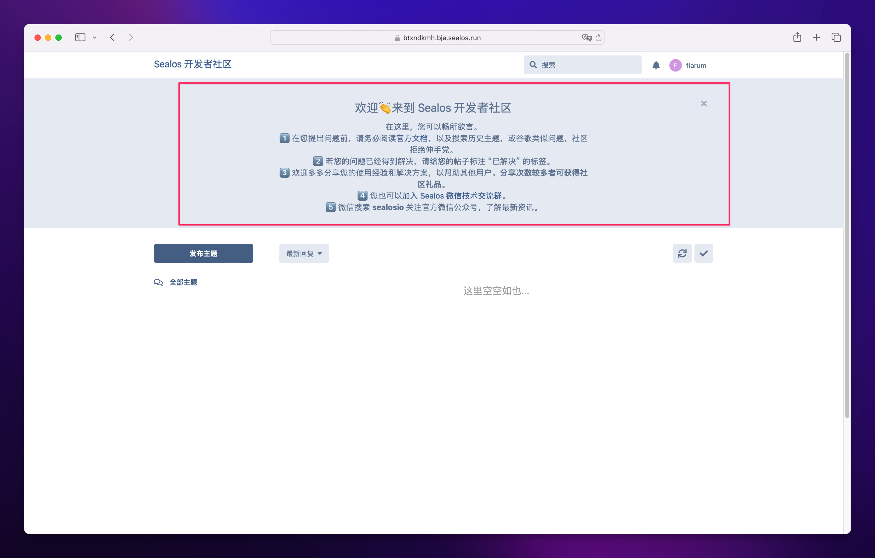Open the Sealos 开发者社区 home link

193,64
